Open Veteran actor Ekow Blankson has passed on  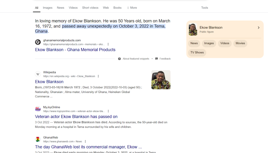[76, 117]
